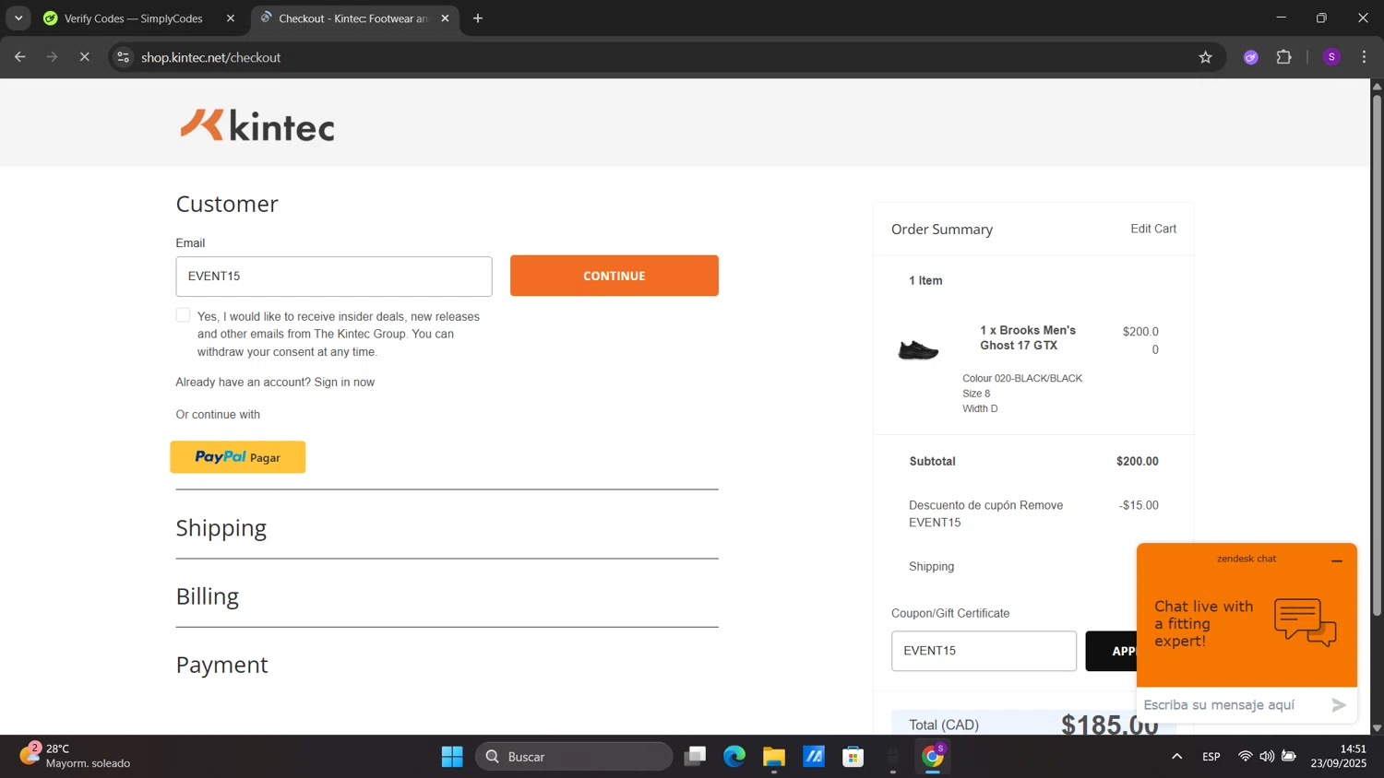The image size is (1384, 778).
Task: Close the Checkout - Kintec tab
Action: [x=445, y=18]
